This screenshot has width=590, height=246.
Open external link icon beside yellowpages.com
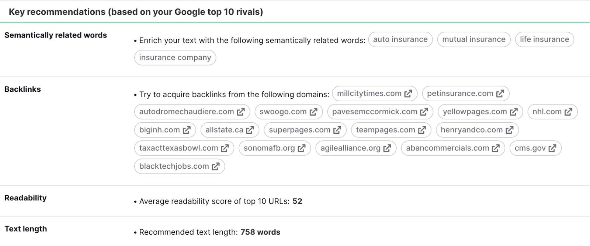tap(514, 112)
